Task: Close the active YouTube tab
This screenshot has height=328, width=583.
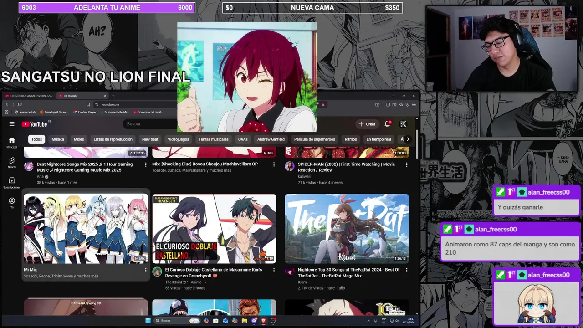Action: (105, 96)
